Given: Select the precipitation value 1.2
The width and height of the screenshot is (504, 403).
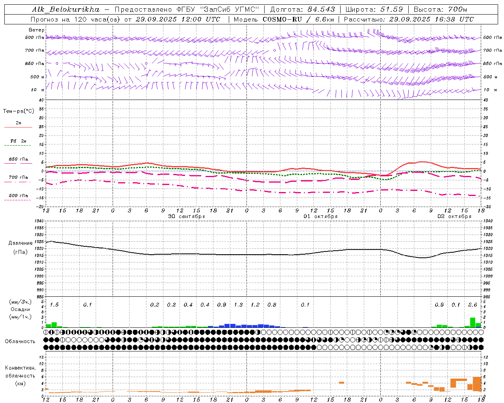Looking at the screenshot, I should tap(255, 305).
